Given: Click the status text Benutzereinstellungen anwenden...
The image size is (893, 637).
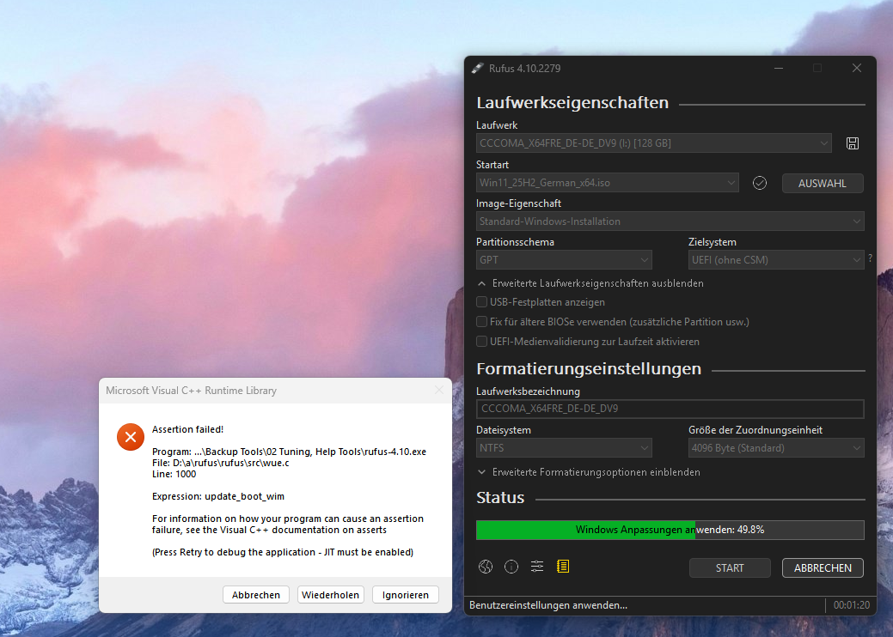Looking at the screenshot, I should (547, 605).
